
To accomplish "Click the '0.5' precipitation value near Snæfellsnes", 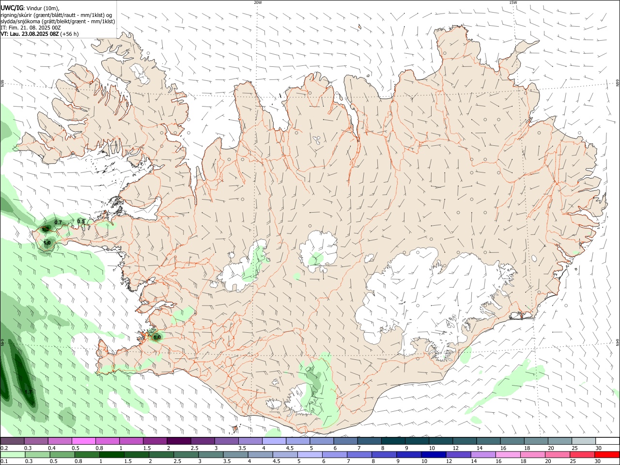I will (x=81, y=221).
